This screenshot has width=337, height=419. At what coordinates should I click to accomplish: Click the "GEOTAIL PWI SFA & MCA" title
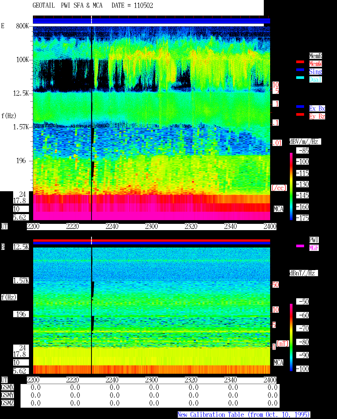tap(67, 6)
